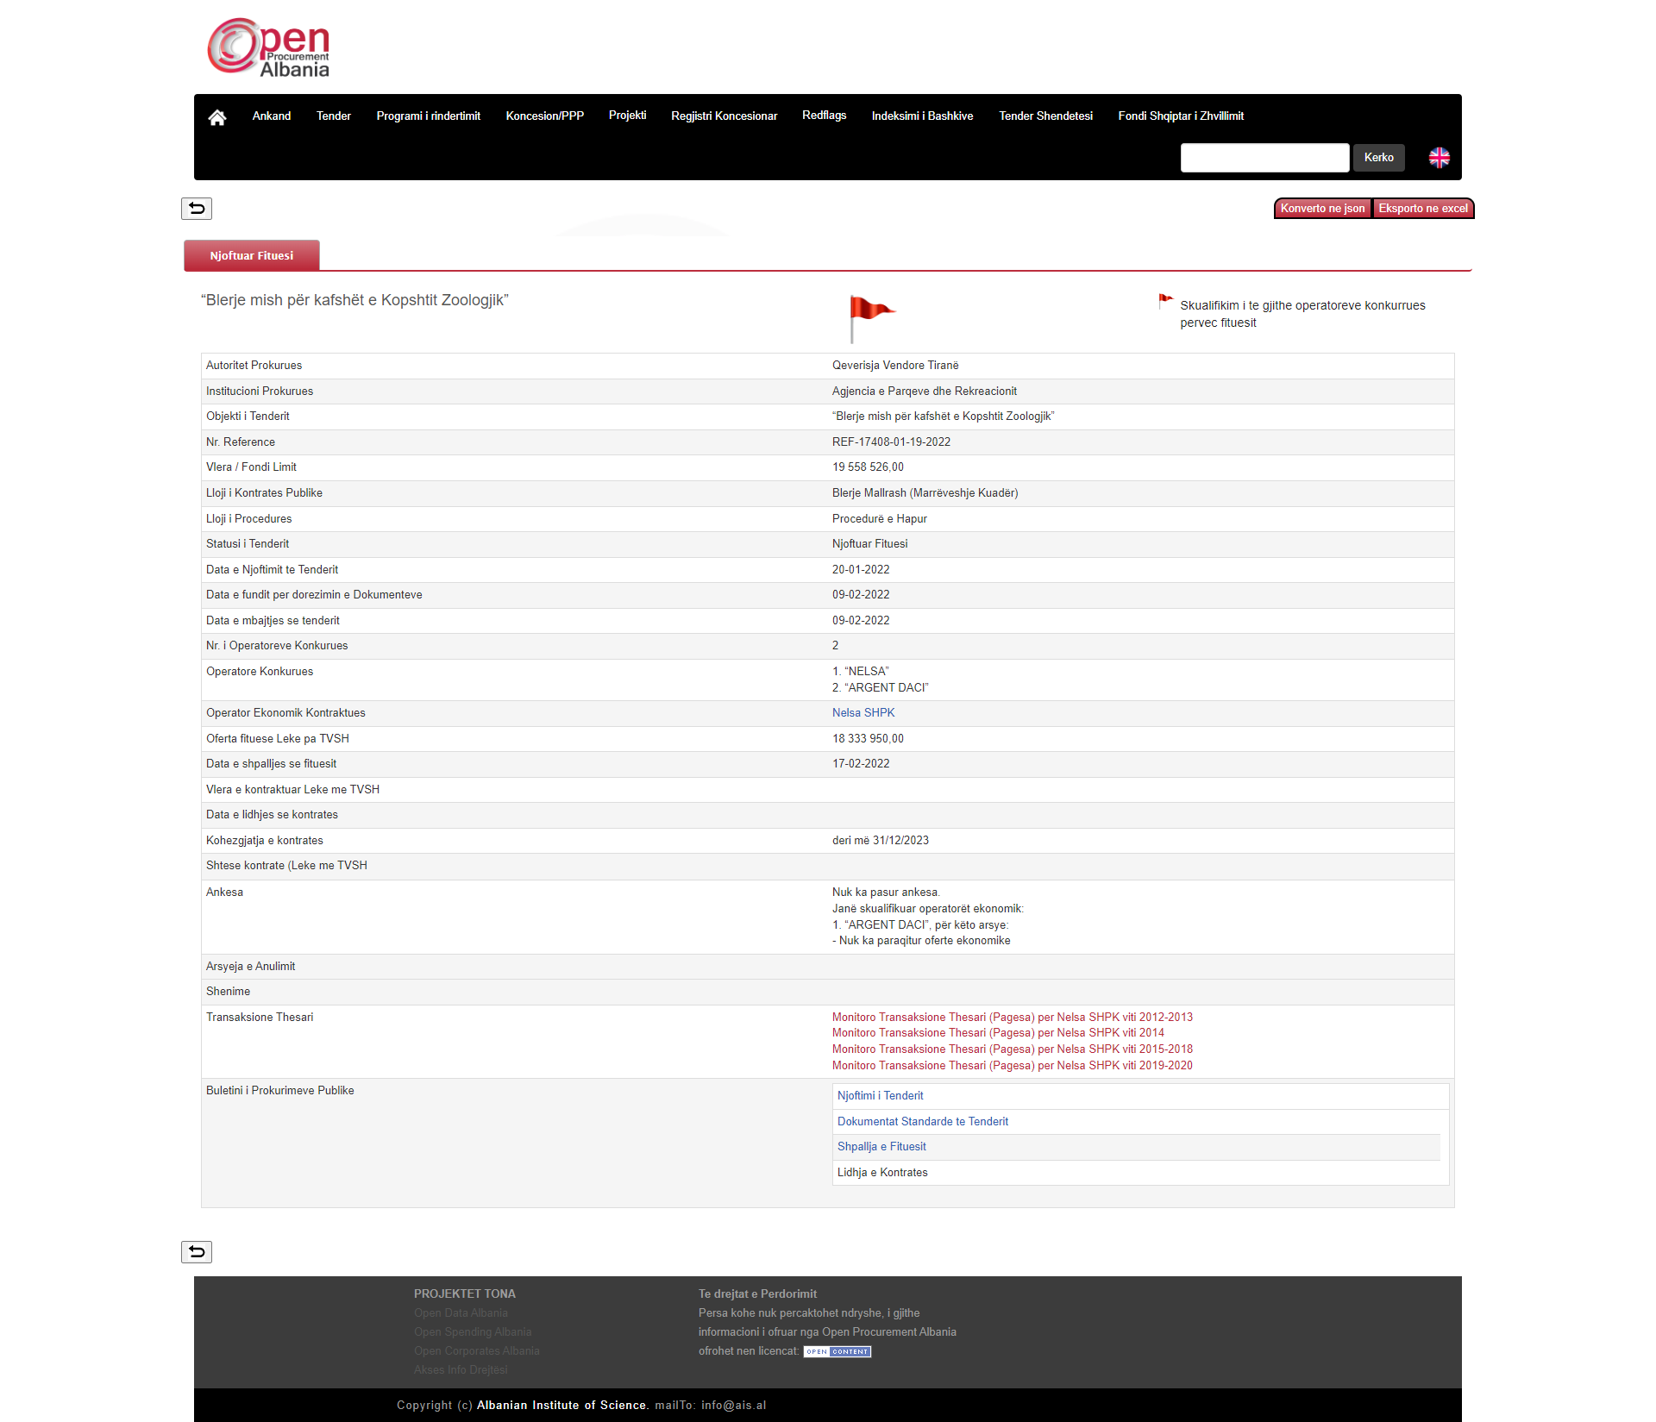Open Dokumentat Standarde te Tenderit link
Image resolution: width=1656 pixels, height=1422 pixels.
922,1122
